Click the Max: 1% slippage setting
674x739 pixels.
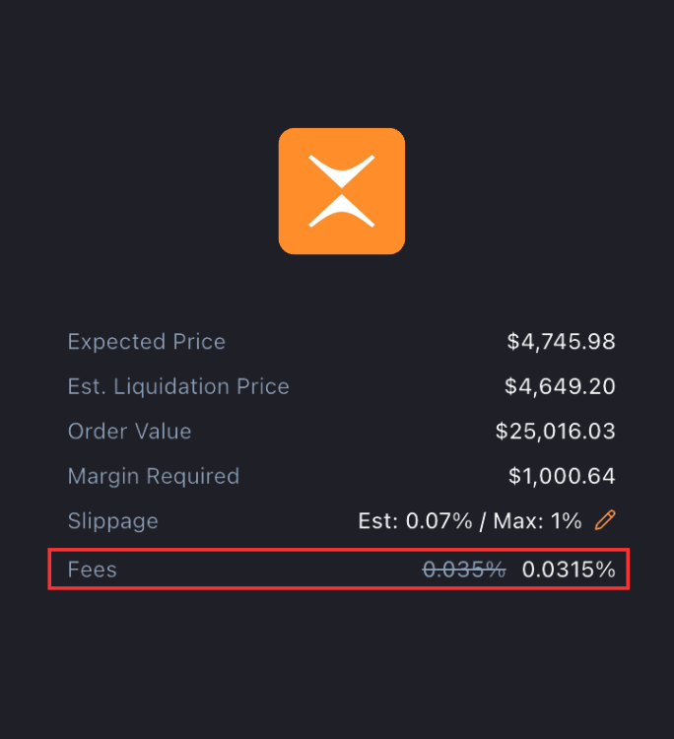537,521
